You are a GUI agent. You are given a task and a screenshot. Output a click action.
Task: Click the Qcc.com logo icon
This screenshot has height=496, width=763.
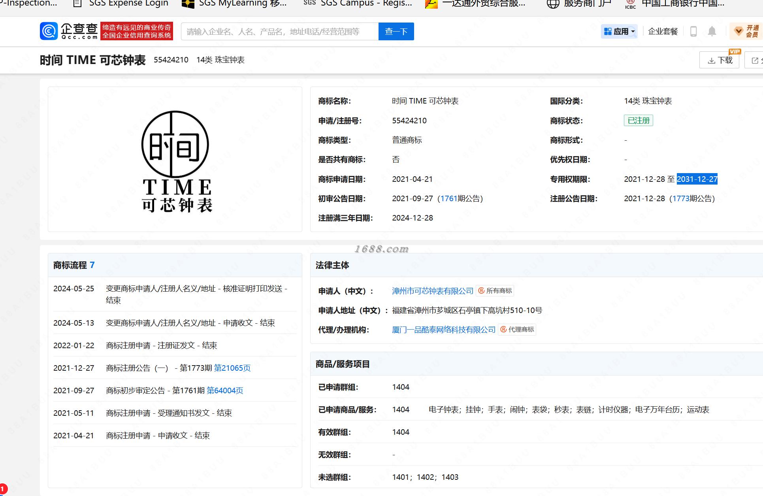pos(49,31)
